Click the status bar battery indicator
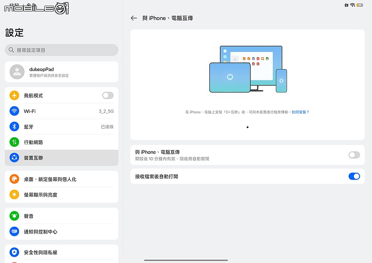The image size is (372, 263). (x=360, y=5)
